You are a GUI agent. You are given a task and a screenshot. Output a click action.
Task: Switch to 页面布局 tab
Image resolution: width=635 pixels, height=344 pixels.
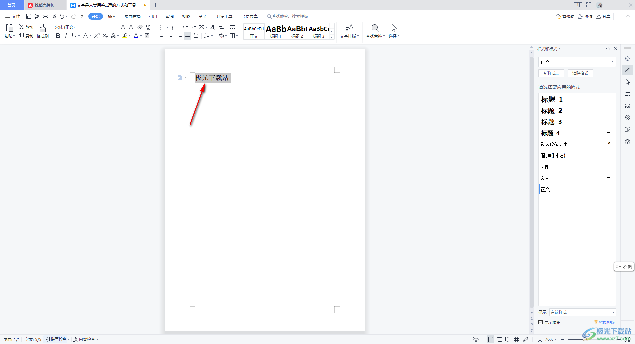point(133,16)
